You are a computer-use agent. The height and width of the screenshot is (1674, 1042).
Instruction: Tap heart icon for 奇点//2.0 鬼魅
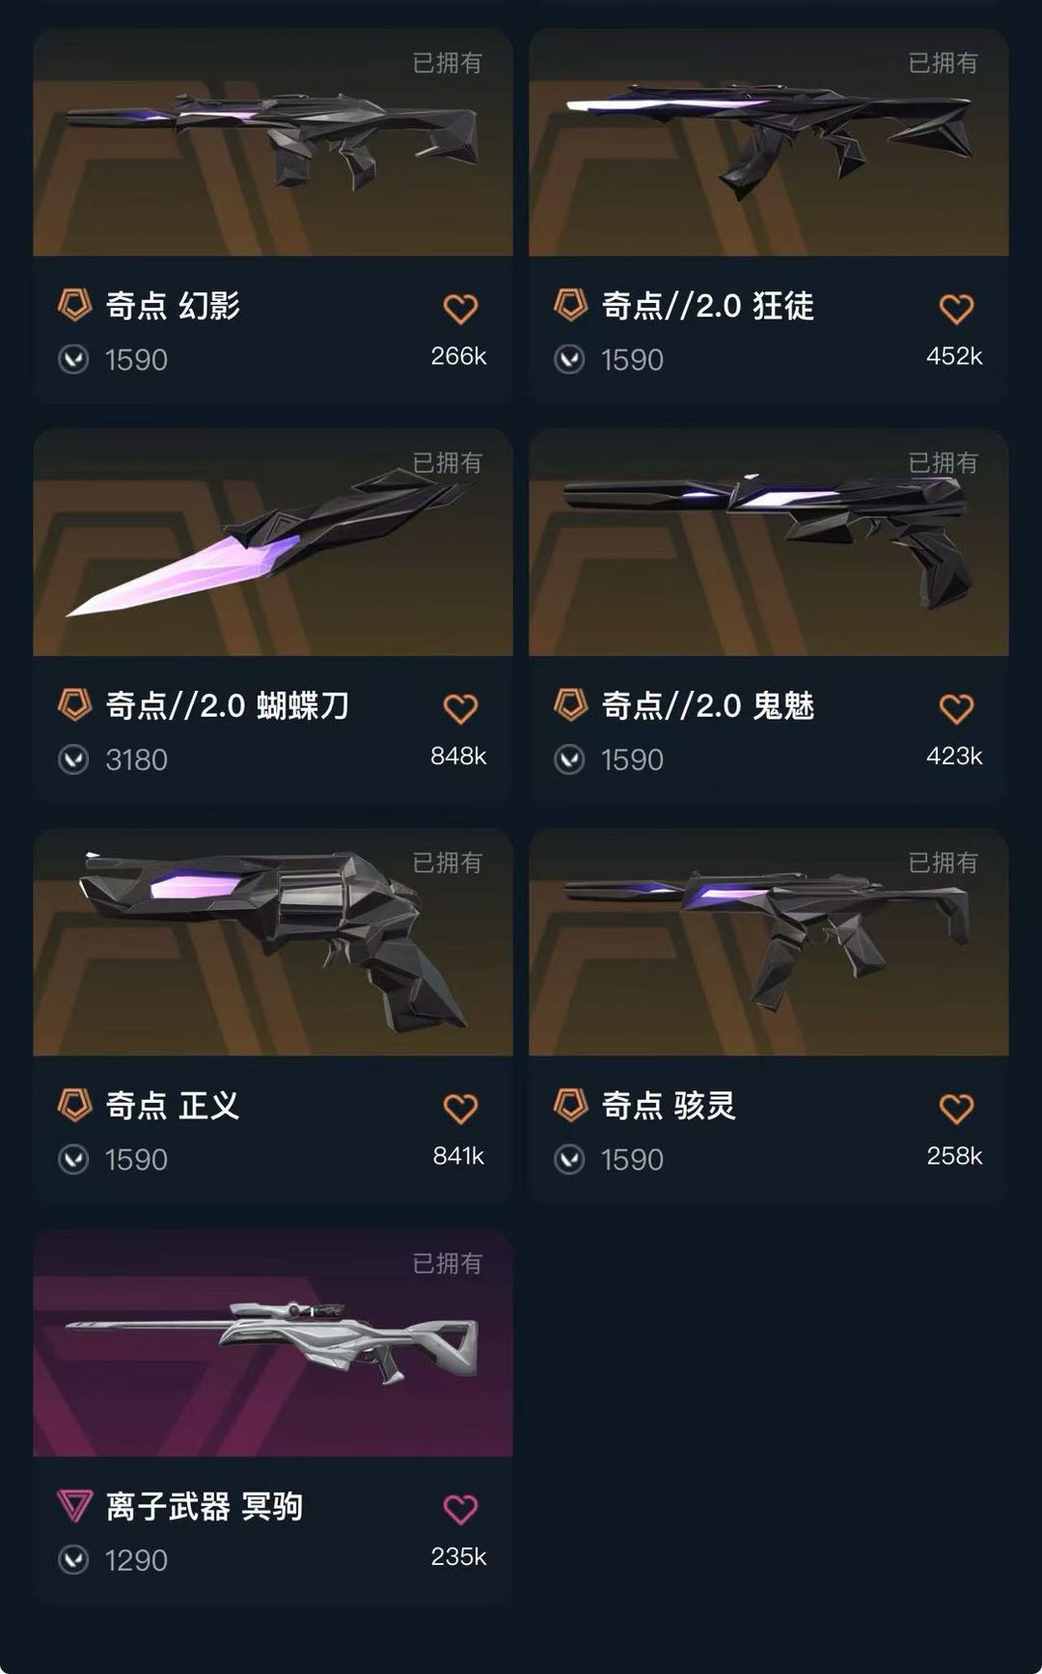(x=956, y=709)
